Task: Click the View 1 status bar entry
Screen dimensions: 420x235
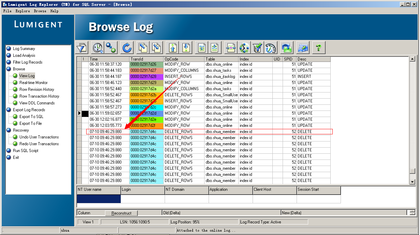Action: pyautogui.click(x=89, y=222)
